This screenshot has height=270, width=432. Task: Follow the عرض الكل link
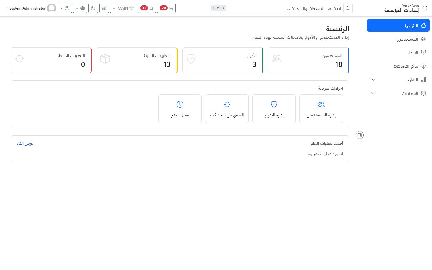pyautogui.click(x=25, y=143)
